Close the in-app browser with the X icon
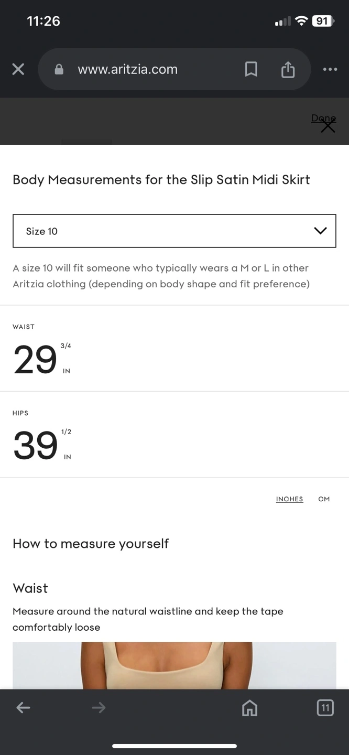Screen dimensions: 349x755 coord(18,69)
